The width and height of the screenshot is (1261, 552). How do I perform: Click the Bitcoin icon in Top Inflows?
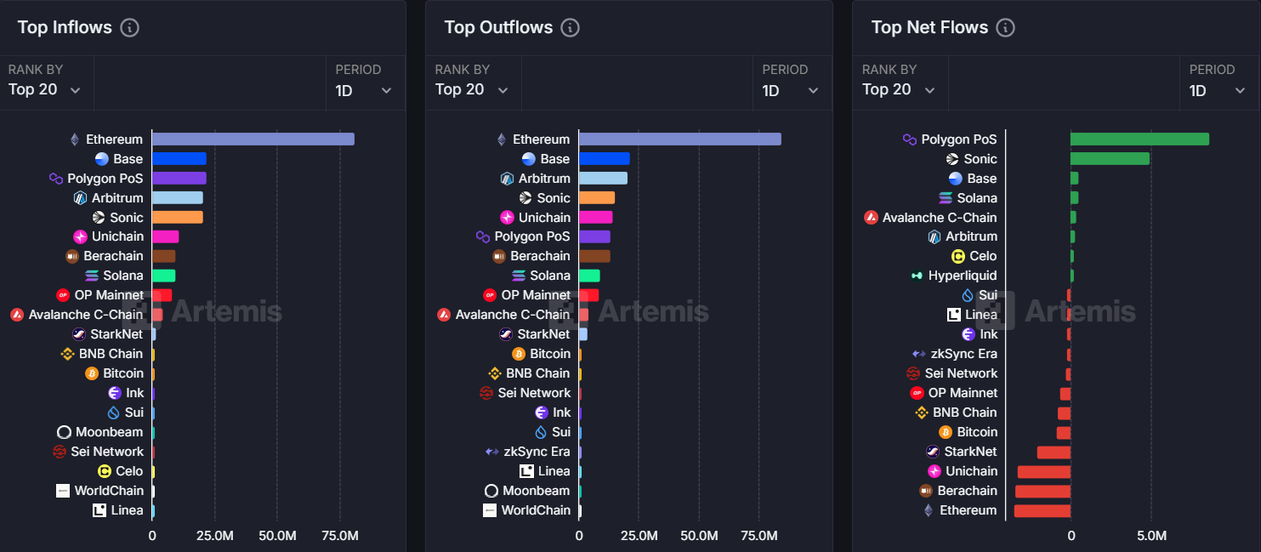[x=92, y=373]
